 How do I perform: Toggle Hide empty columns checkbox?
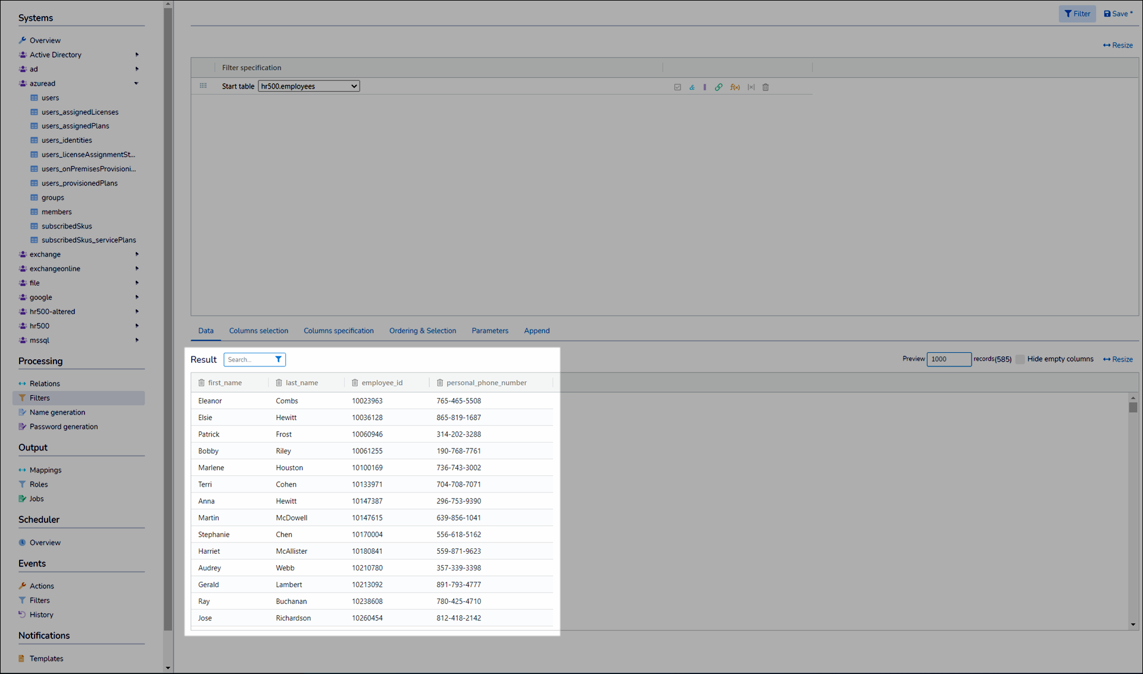click(x=1020, y=359)
